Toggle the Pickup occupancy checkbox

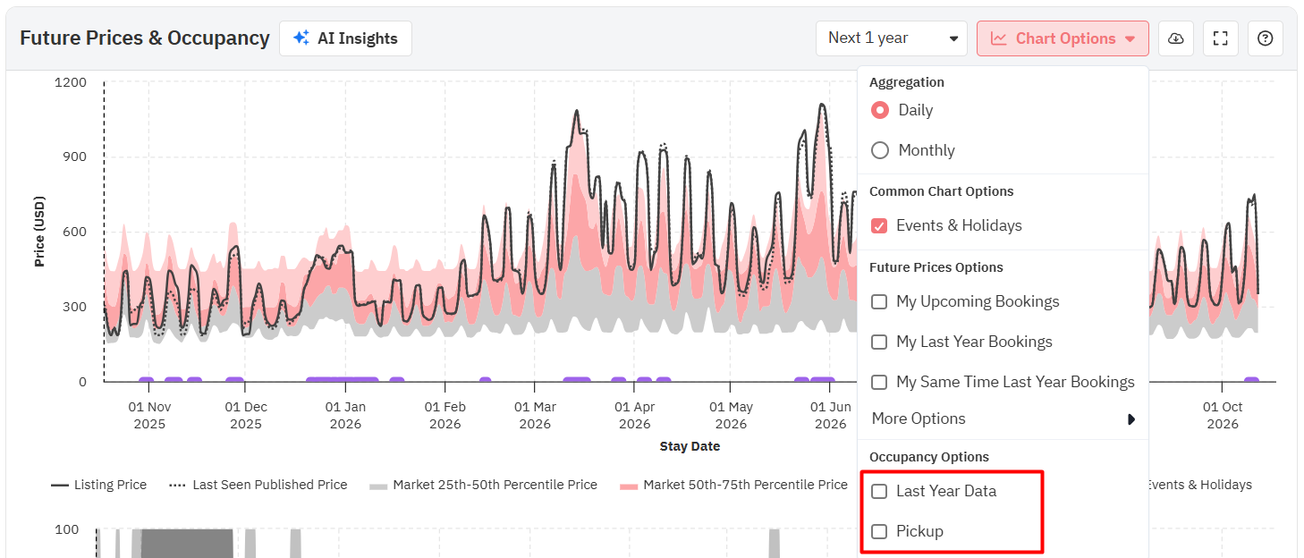point(879,531)
